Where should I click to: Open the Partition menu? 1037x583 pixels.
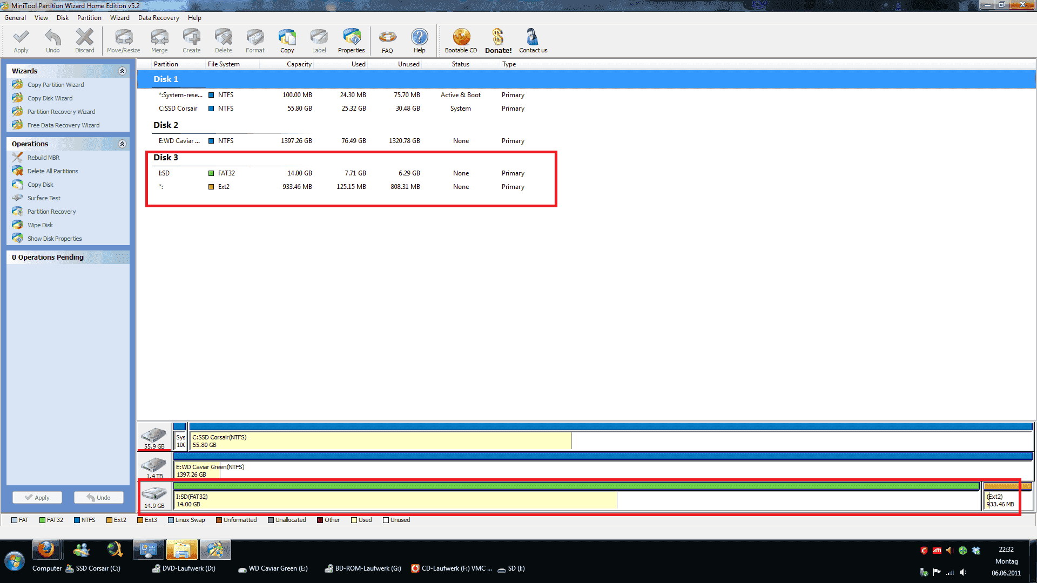(89, 18)
